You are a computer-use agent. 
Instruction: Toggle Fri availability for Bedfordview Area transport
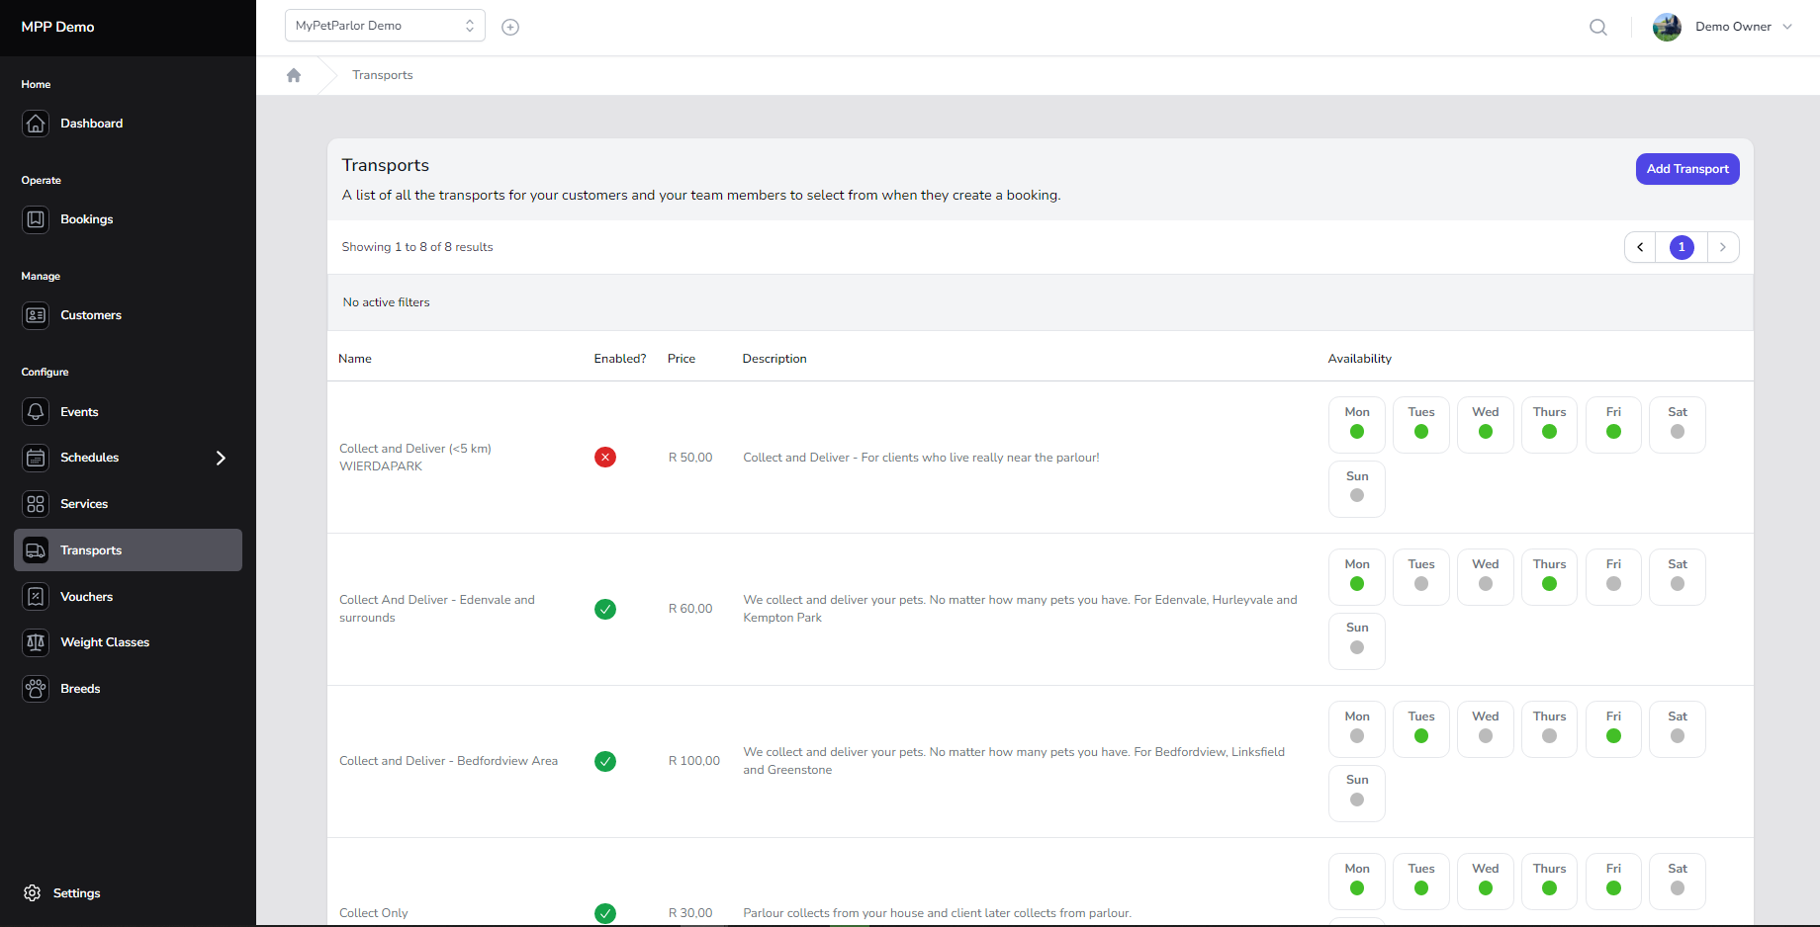tap(1613, 729)
